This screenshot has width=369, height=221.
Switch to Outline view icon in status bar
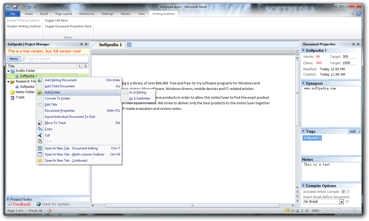click(302, 211)
